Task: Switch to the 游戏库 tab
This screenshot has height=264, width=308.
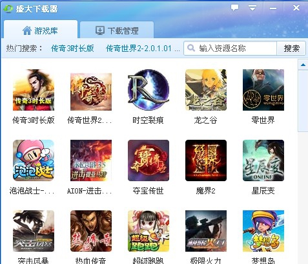Action: point(41,30)
